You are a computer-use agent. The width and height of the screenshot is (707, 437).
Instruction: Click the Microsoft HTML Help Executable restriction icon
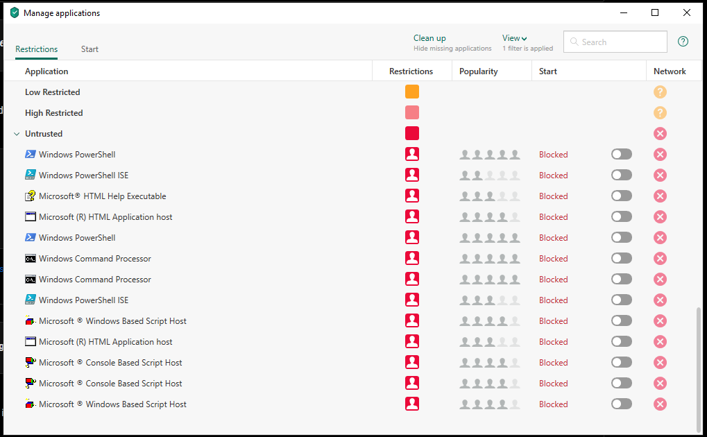tap(412, 196)
